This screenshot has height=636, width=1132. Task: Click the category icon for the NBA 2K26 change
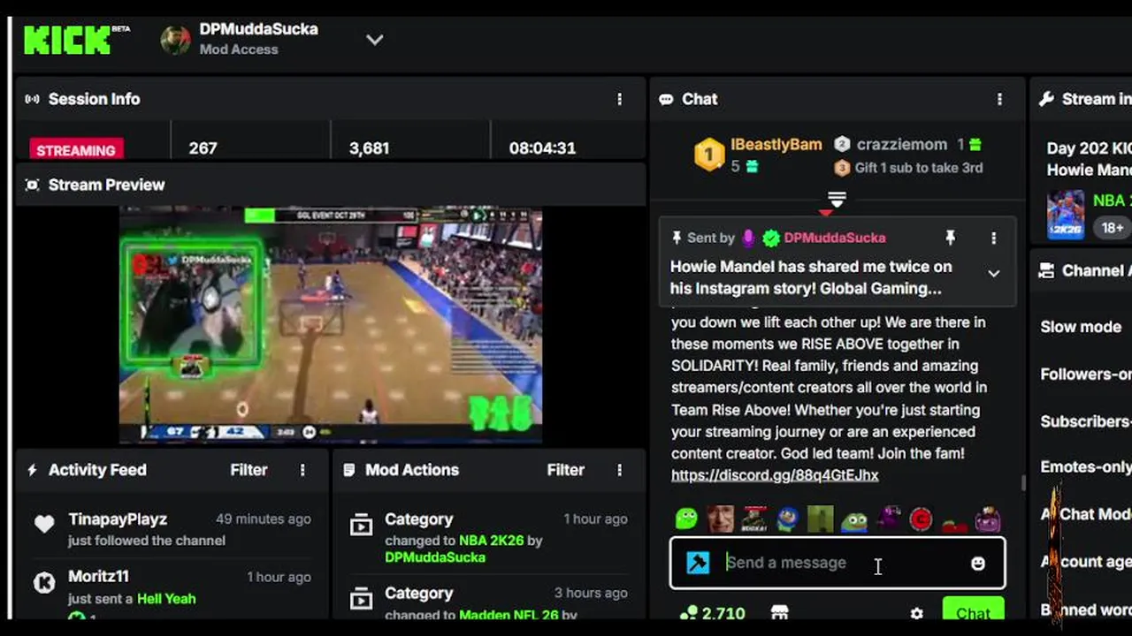tap(361, 526)
